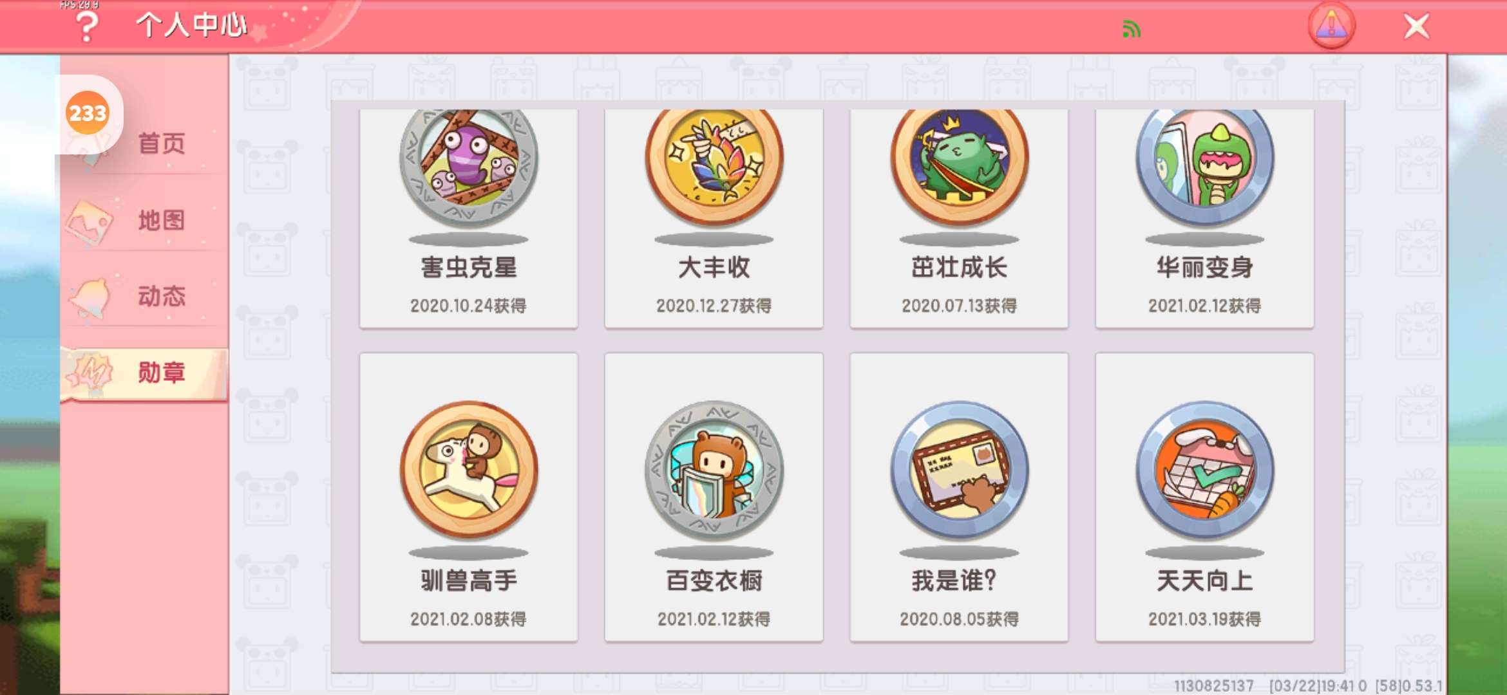Tap the red warning triangle icon

click(1331, 26)
